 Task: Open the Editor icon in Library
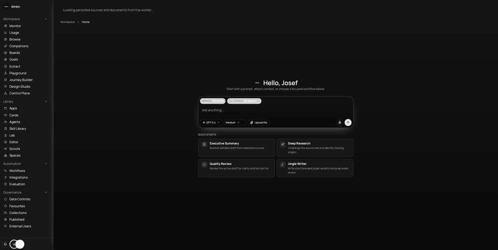5,142
